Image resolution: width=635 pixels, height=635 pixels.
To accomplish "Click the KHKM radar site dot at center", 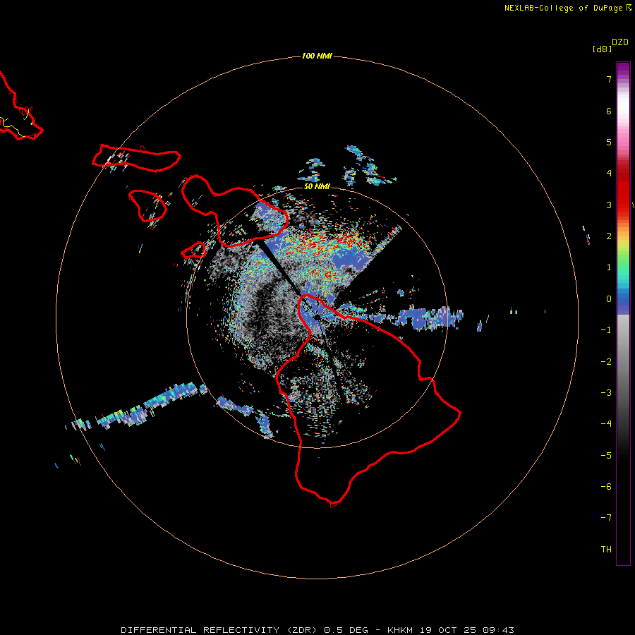I will click(x=317, y=317).
